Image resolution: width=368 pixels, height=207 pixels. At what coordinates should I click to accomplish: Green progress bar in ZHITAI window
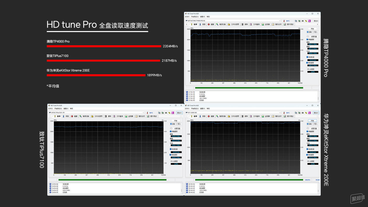coord(112,180)
